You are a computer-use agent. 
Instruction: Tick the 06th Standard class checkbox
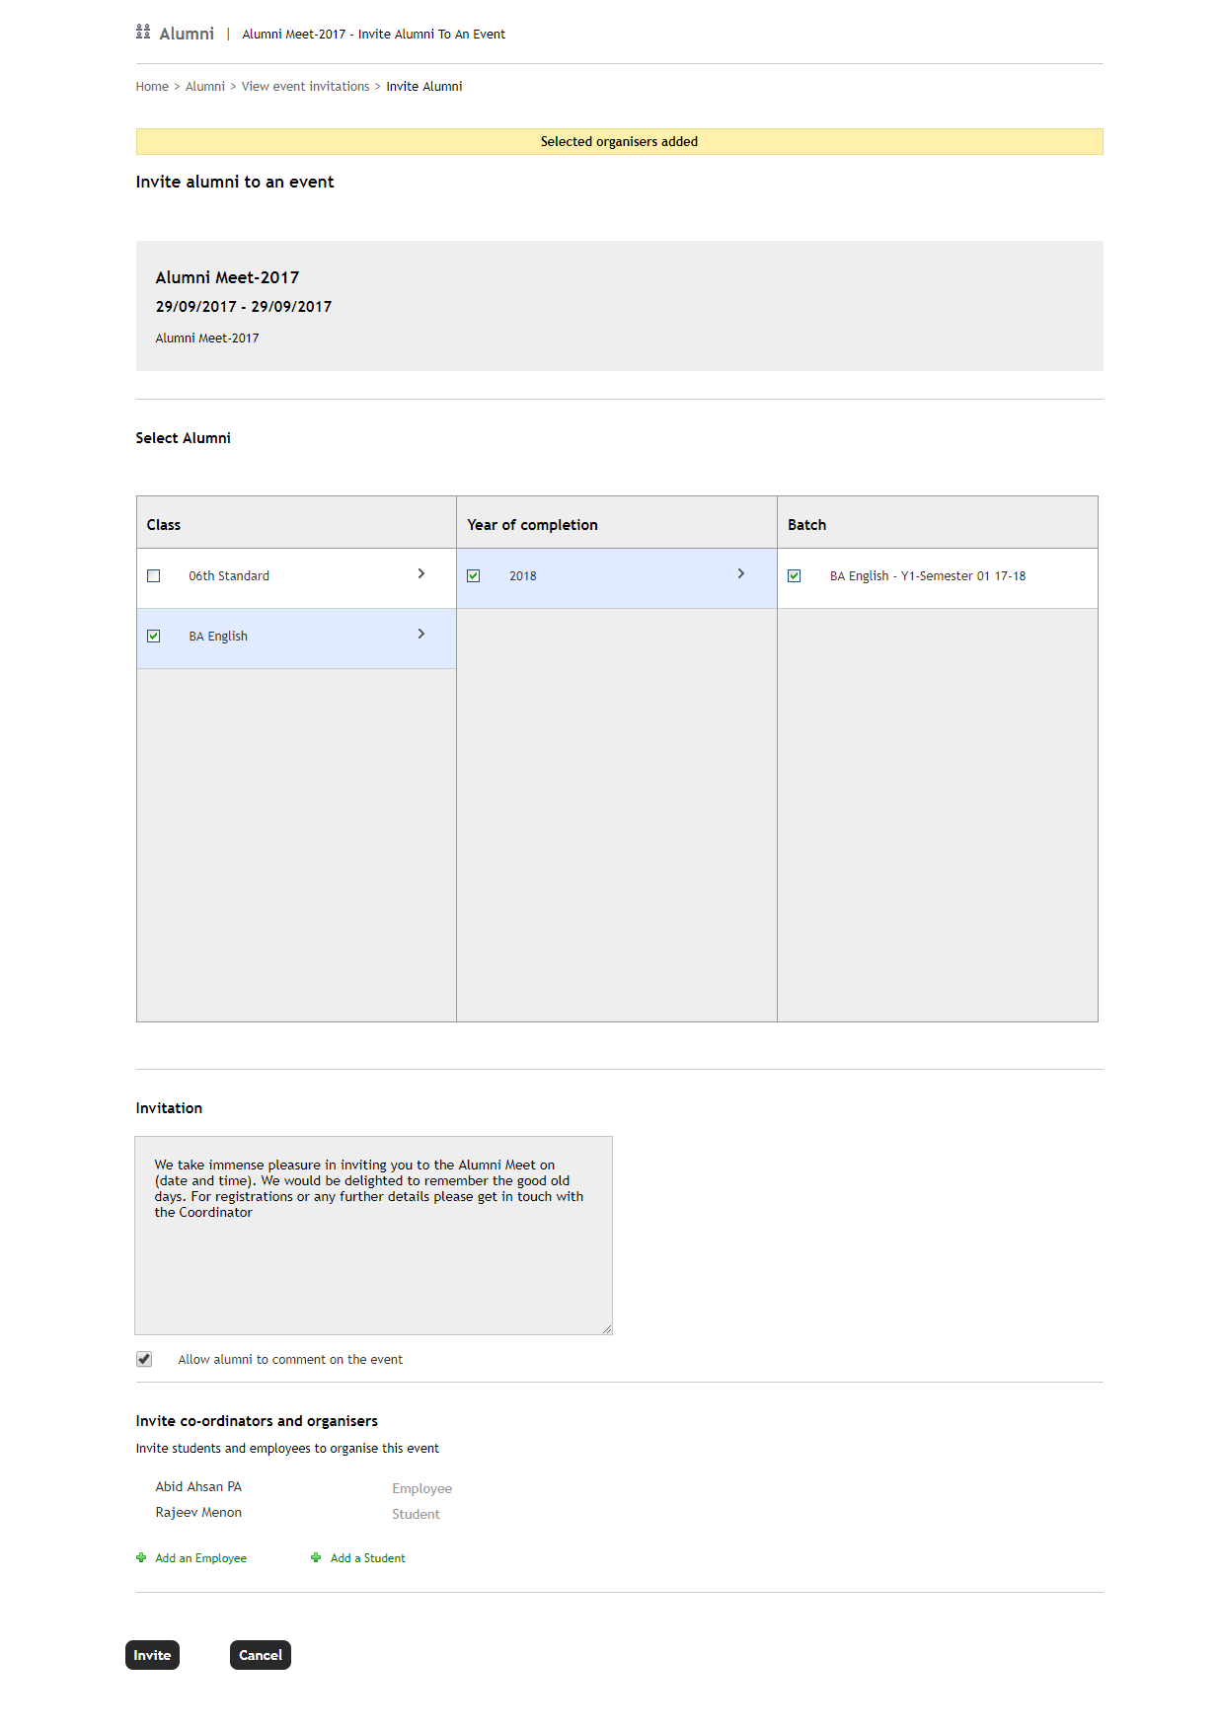tap(154, 575)
